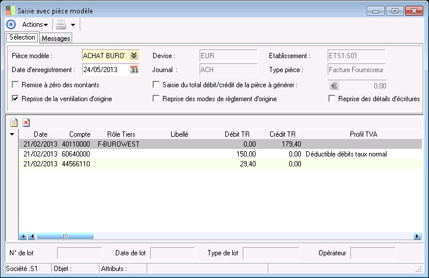Select F-BUROWEST tiers cell
This screenshot has width=429, height=278.
pos(119,144)
